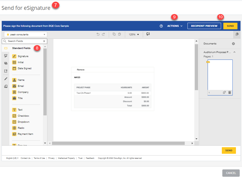Open the English (US) language dropdown
This screenshot has height=178, width=242.
(x=12, y=158)
